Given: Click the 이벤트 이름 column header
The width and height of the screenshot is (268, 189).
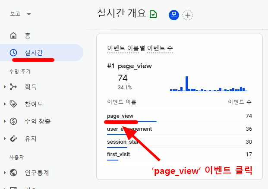Looking at the screenshot, I should pyautogui.click(x=122, y=102).
